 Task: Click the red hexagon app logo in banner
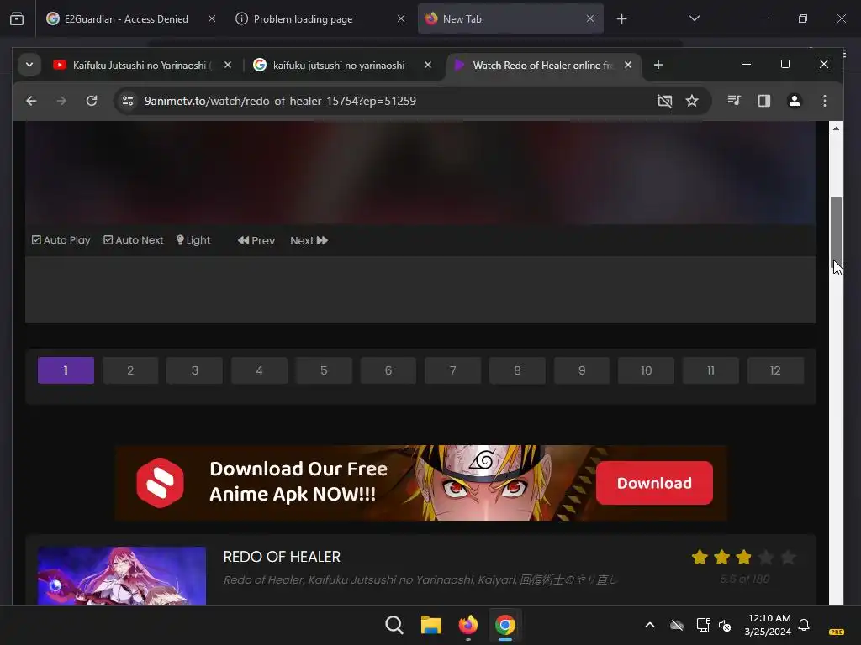[161, 483]
